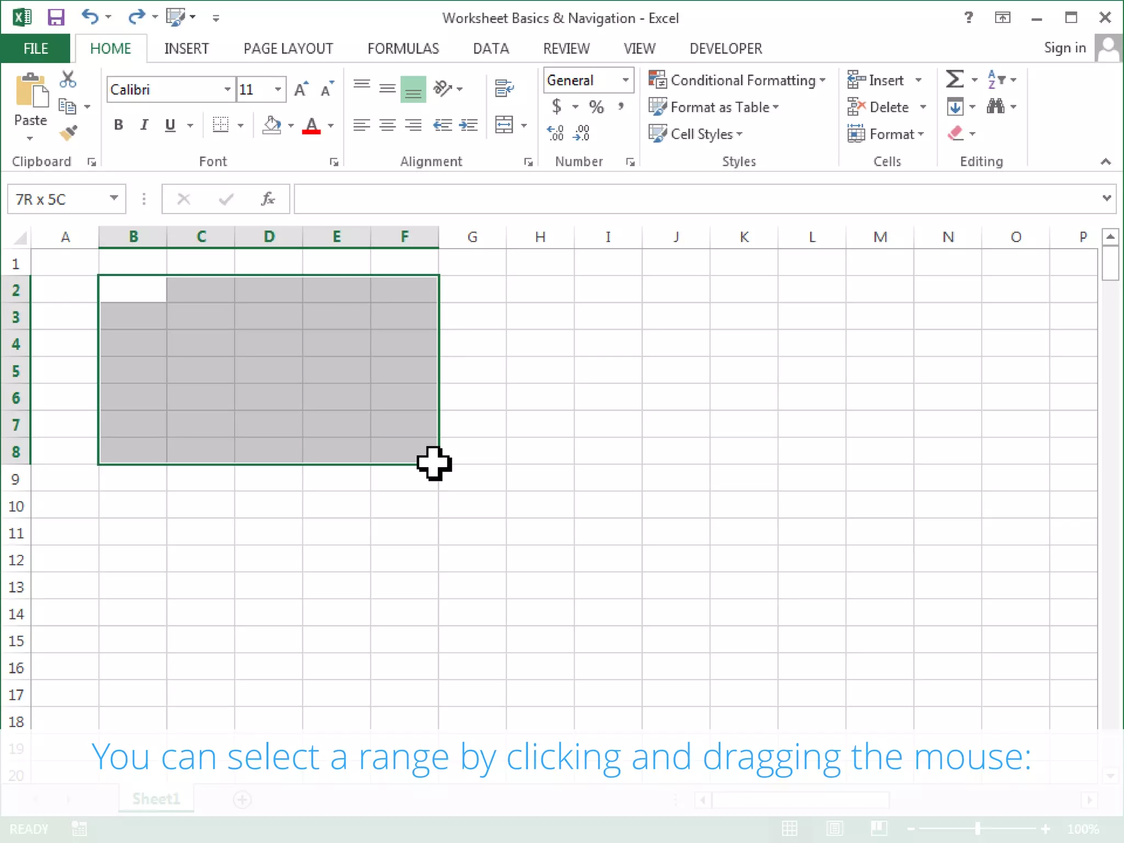The width and height of the screenshot is (1124, 843).
Task: Open the font size 11 dropdown
Action: click(x=278, y=89)
